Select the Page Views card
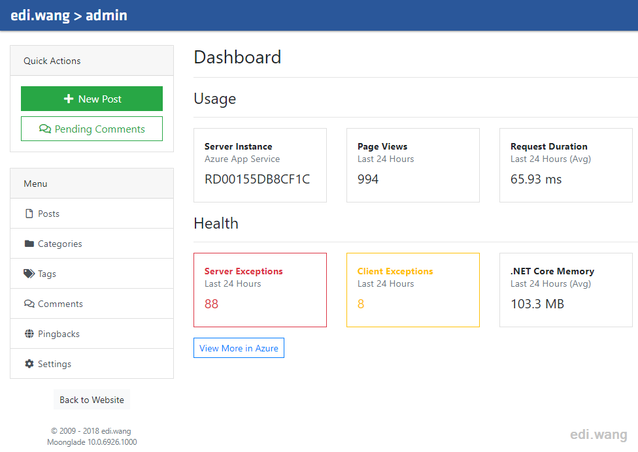 pyautogui.click(x=413, y=165)
